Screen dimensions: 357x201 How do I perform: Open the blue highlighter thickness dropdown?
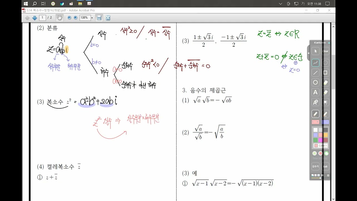(x=325, y=122)
